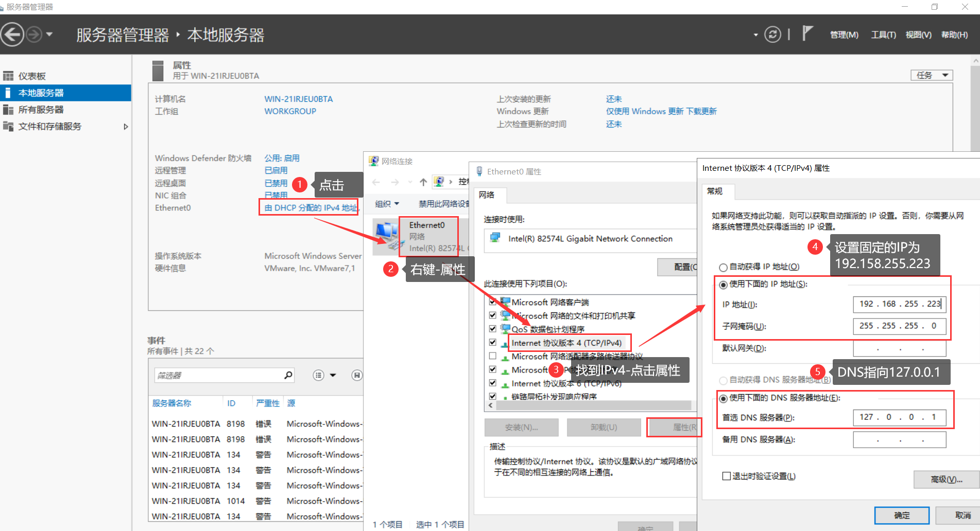This screenshot has width=980, height=531.
Task: Click the 已启用 remote management link
Action: [276, 170]
